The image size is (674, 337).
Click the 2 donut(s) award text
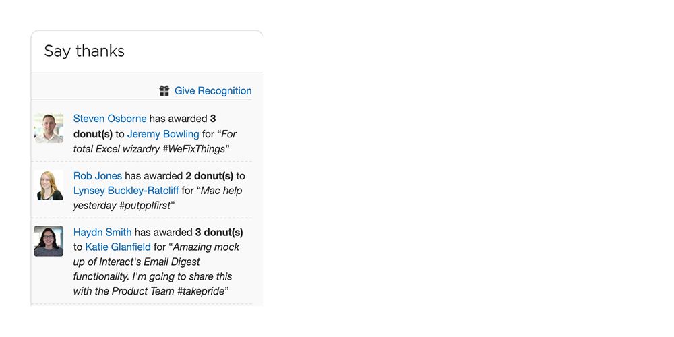[210, 175]
